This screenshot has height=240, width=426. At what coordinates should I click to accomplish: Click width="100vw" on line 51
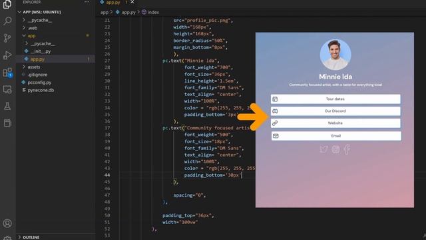point(180,222)
